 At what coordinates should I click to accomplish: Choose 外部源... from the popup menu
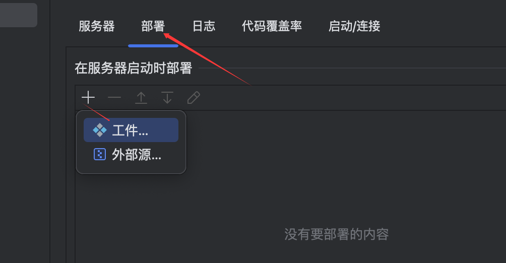[x=131, y=155]
